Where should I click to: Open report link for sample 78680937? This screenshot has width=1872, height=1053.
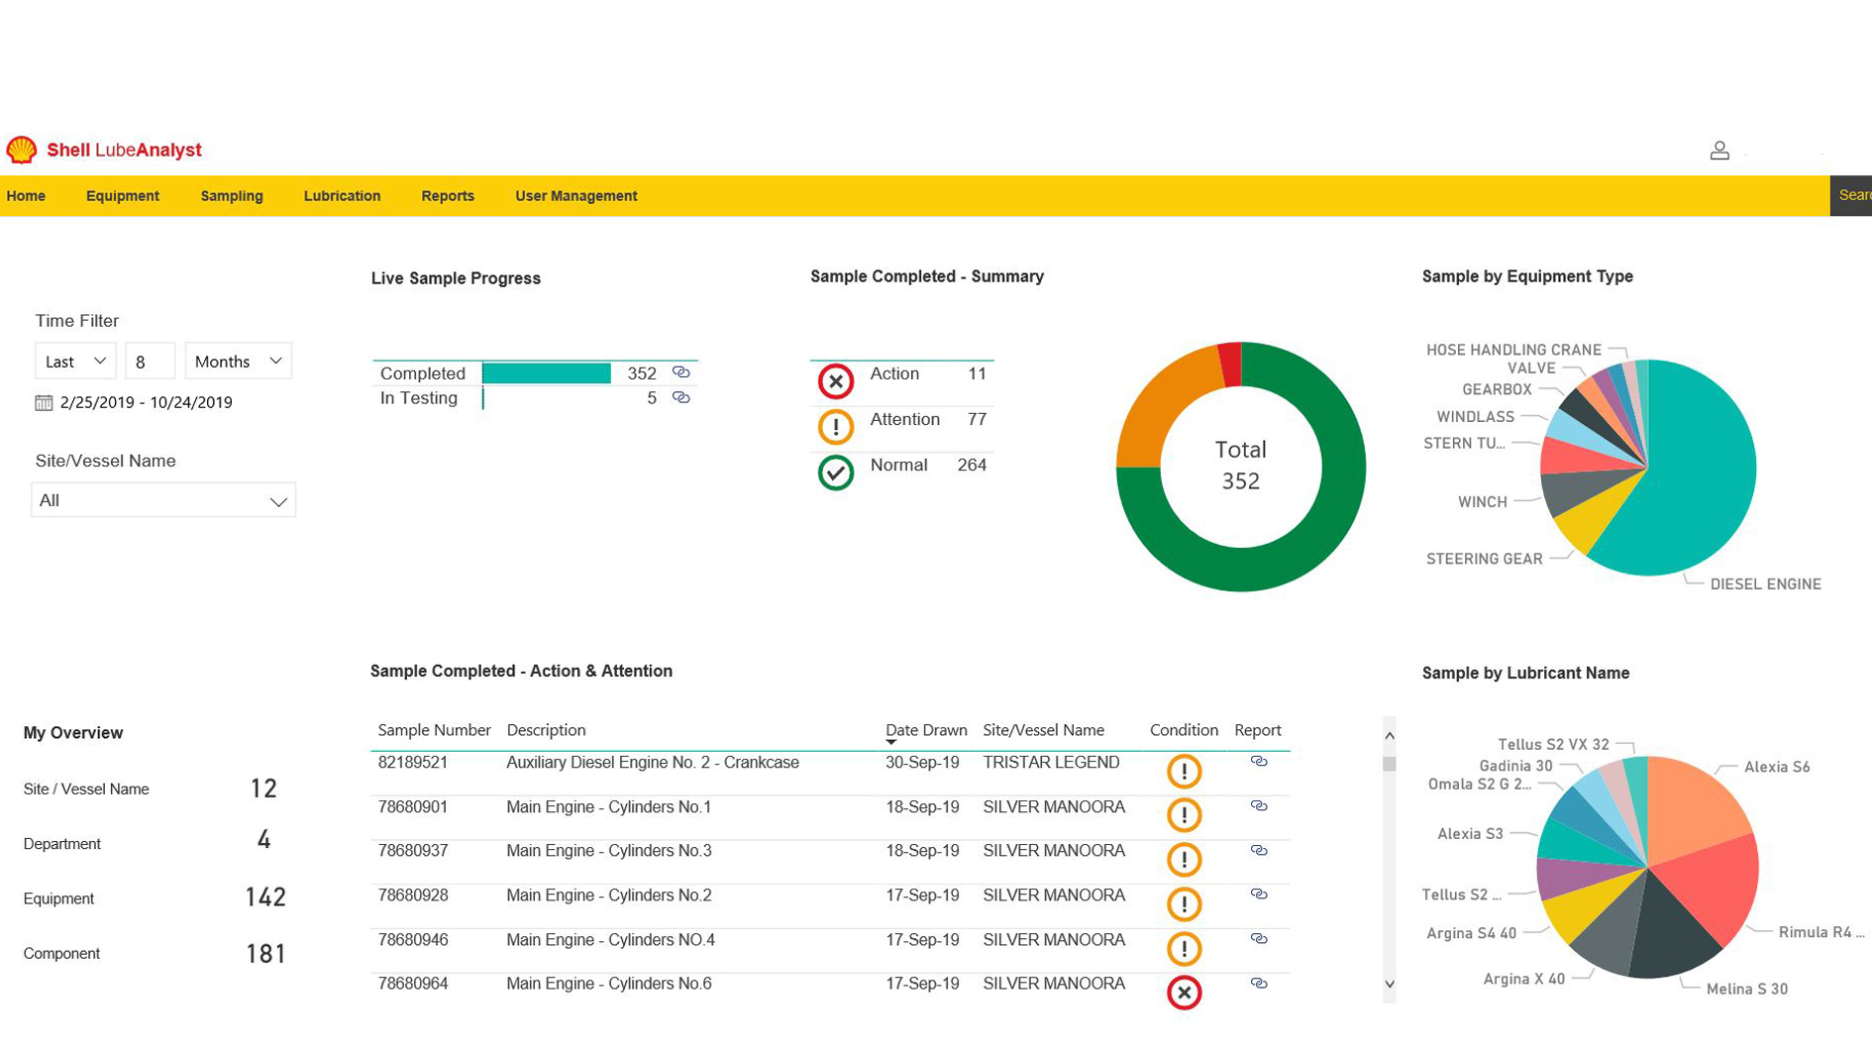(1259, 851)
